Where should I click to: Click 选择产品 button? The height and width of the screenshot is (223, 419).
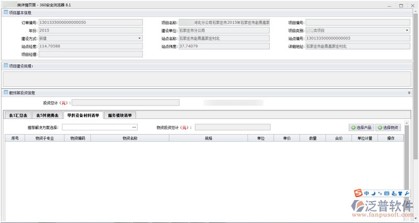[x=361, y=127]
